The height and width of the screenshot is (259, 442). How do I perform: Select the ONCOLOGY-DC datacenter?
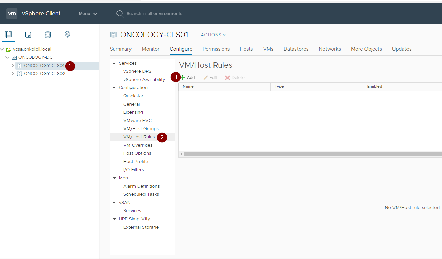coord(36,57)
